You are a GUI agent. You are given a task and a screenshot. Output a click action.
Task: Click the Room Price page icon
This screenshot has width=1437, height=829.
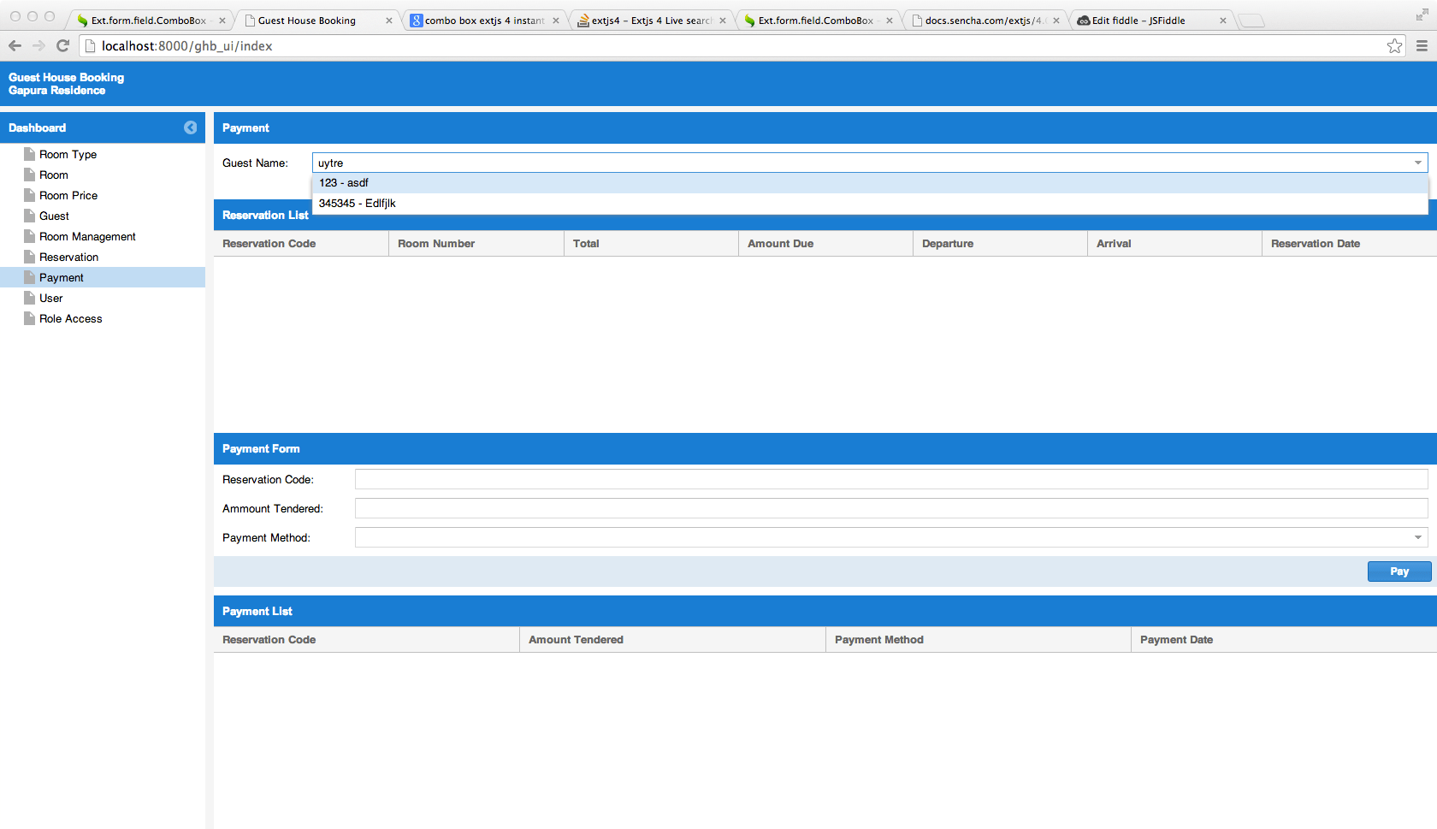pos(29,195)
